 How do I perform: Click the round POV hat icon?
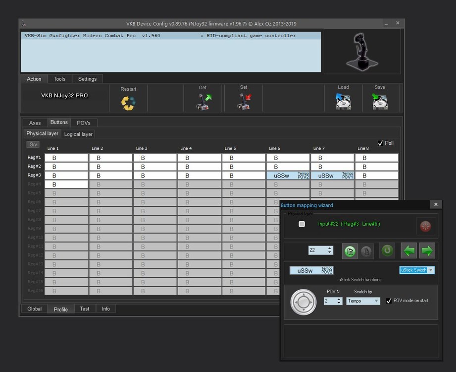[304, 302]
